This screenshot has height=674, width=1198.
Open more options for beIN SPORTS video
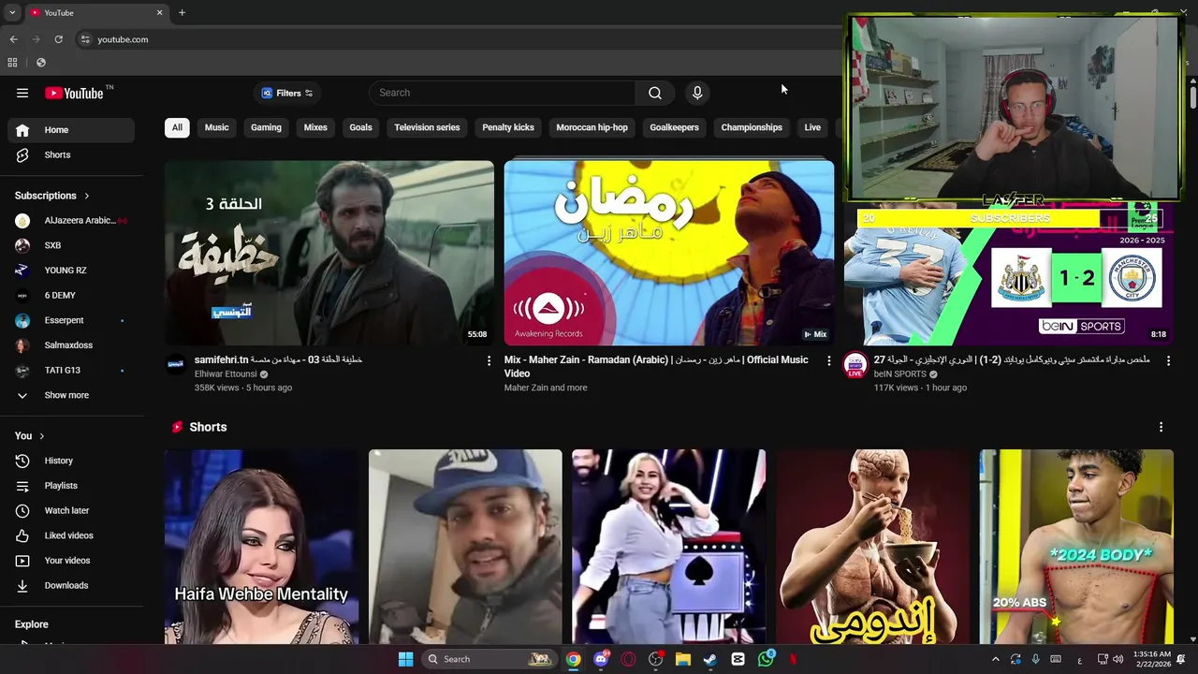pyautogui.click(x=1168, y=360)
